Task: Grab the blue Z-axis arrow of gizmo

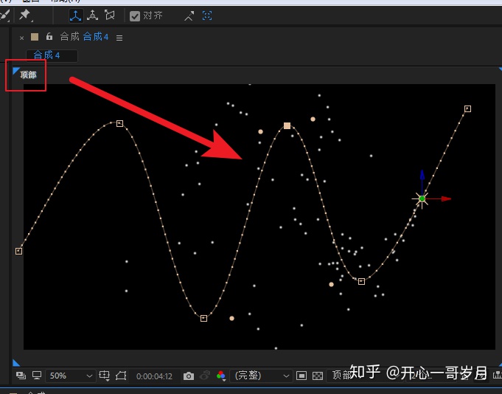Action: [x=422, y=176]
